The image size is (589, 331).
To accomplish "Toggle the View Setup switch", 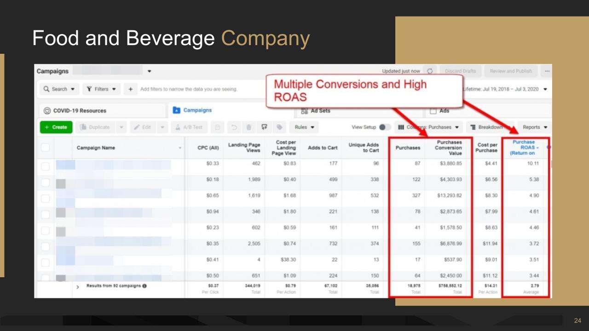I will [385, 127].
